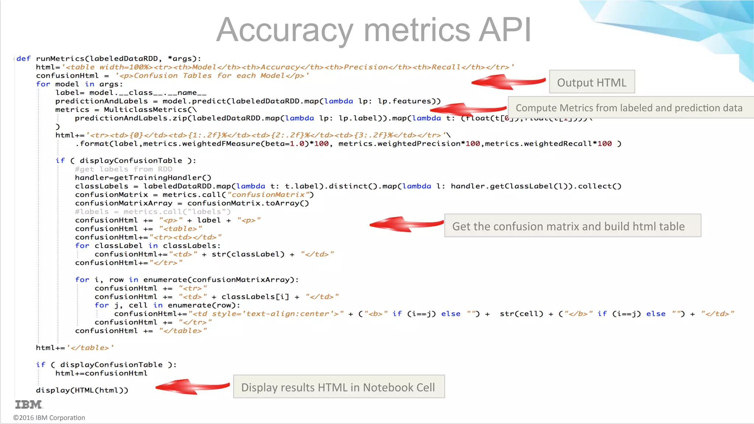Click the 'display(HTML(html))' line
754x424 pixels.
click(82, 390)
